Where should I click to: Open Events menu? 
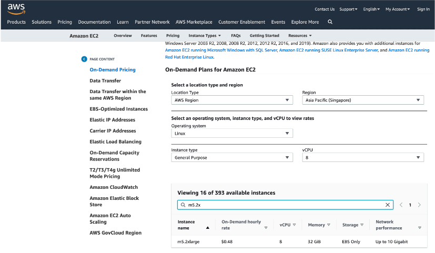click(278, 22)
